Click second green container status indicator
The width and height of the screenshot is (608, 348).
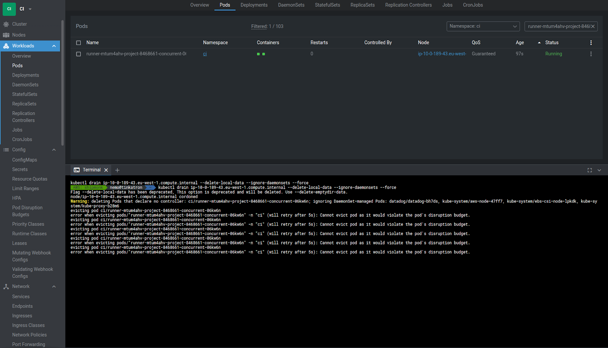pyautogui.click(x=264, y=54)
